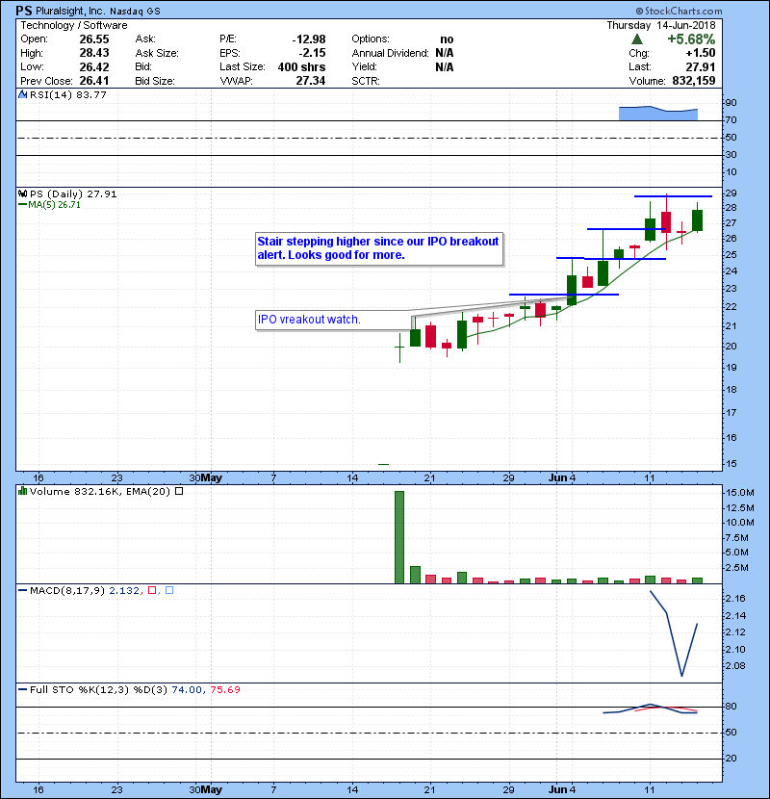The width and height of the screenshot is (770, 799).
Task: Click the Open value 26.55
Action: [94, 39]
